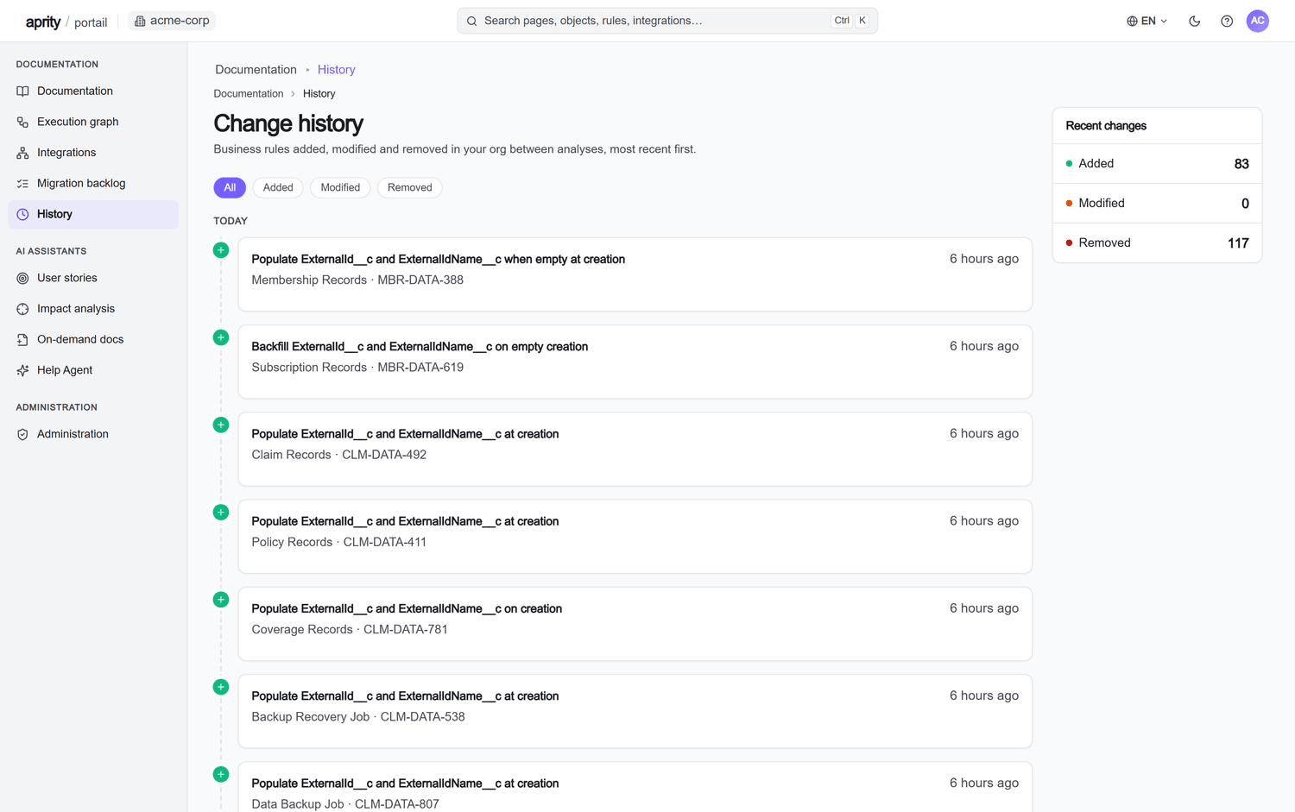1295x812 pixels.
Task: Open Execution graph in the sidebar
Action: [93, 122]
